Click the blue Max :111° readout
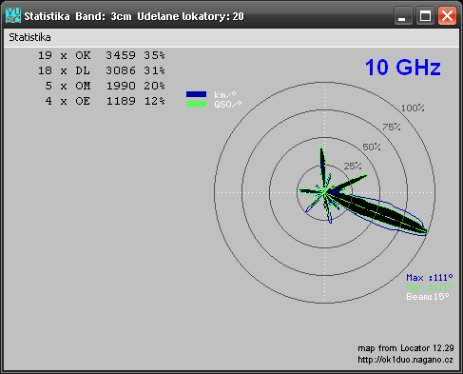 [x=430, y=278]
